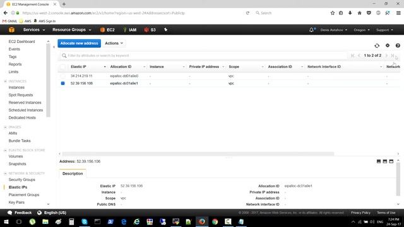Go to previous page of results

(359, 55)
